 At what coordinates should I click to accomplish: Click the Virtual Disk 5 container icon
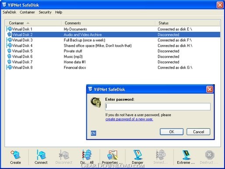pos(9,51)
